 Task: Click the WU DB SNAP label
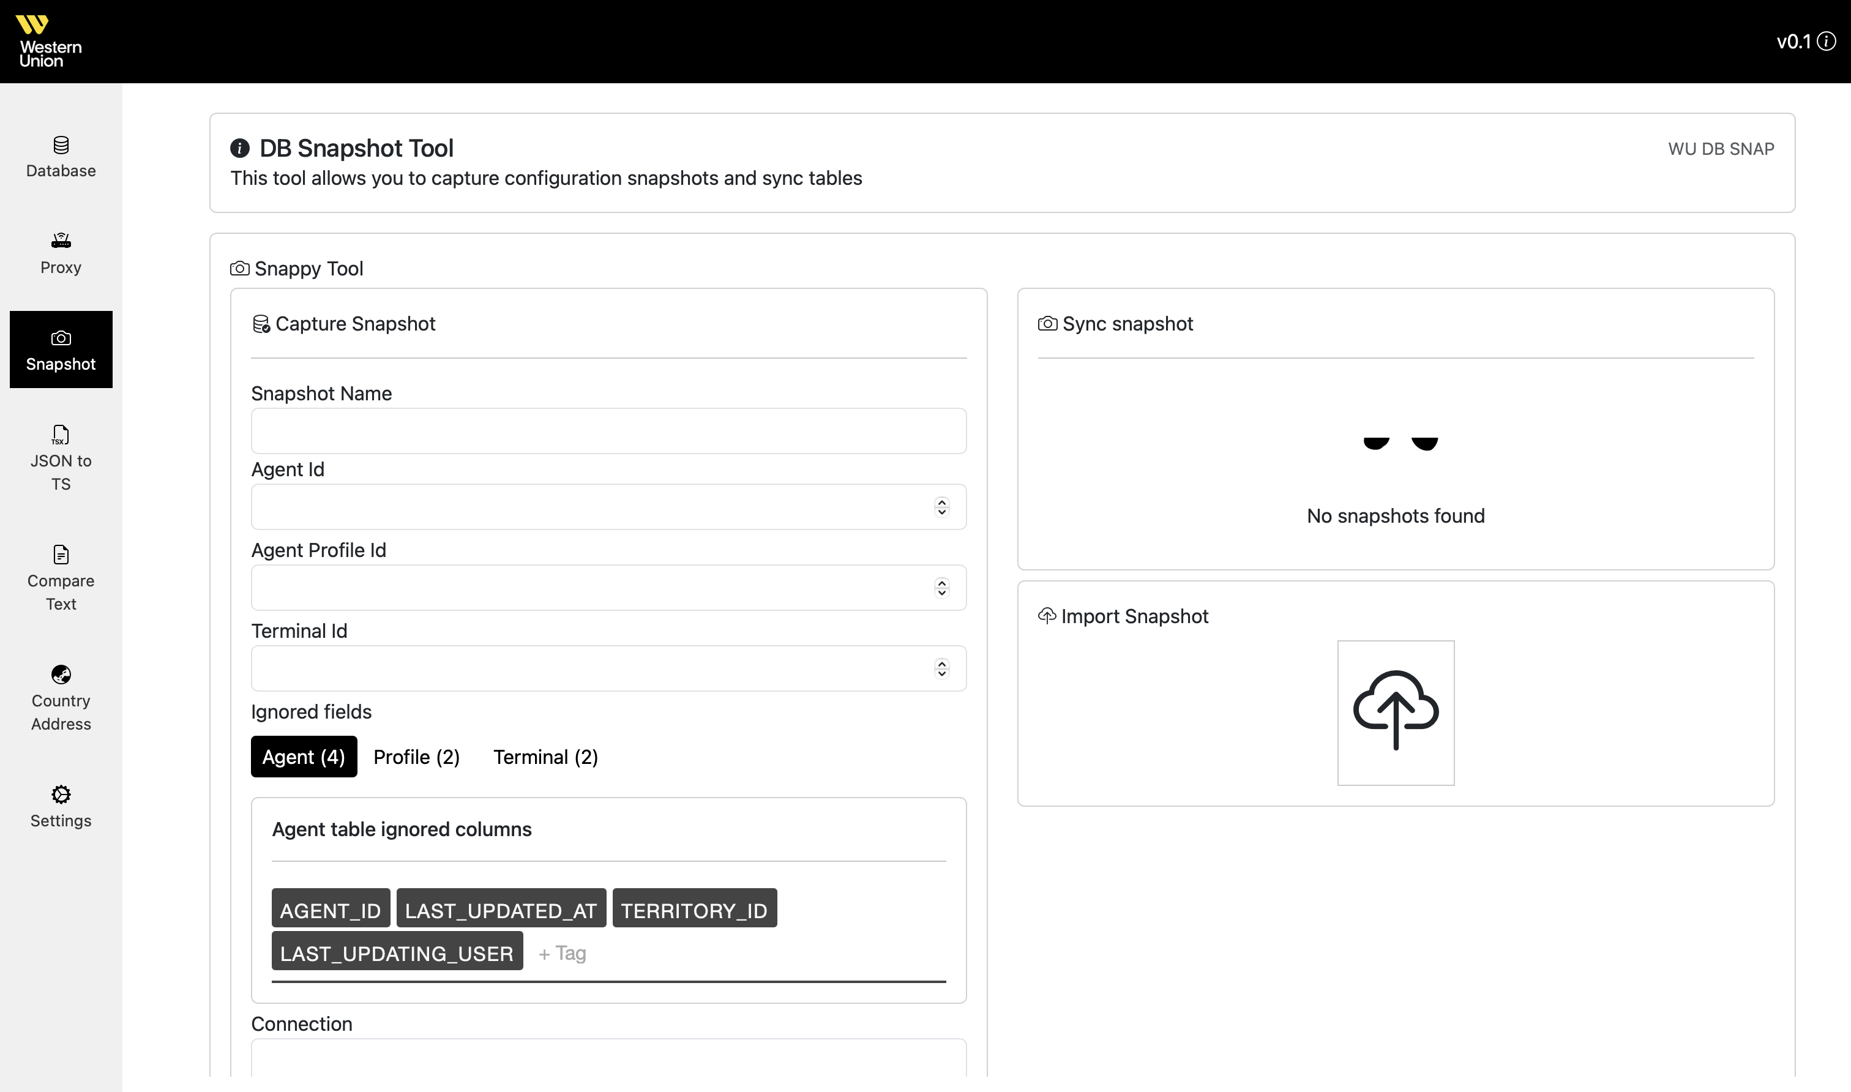click(1721, 149)
